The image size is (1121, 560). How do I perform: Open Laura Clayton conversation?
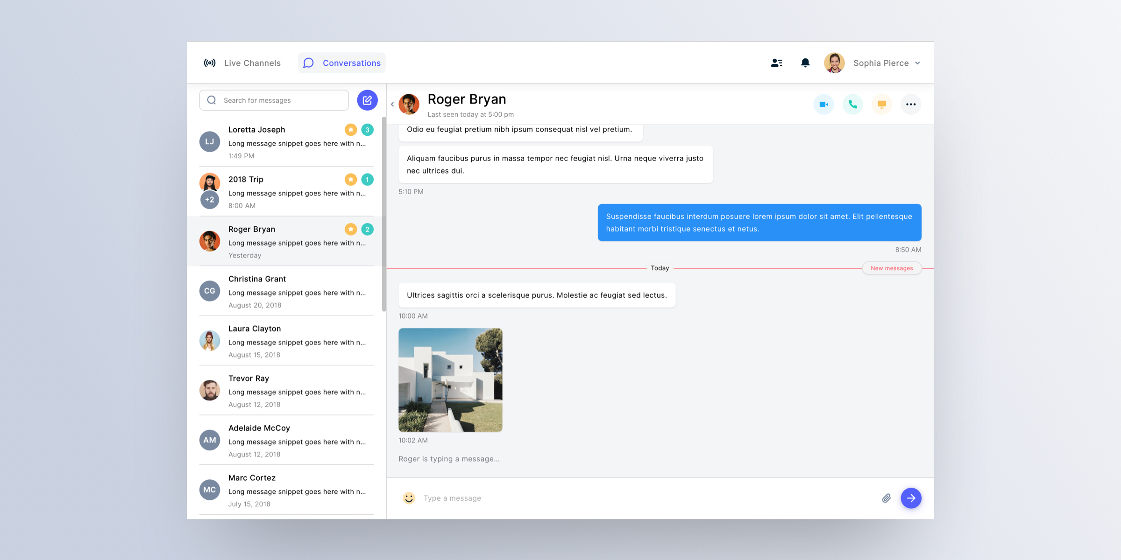286,341
